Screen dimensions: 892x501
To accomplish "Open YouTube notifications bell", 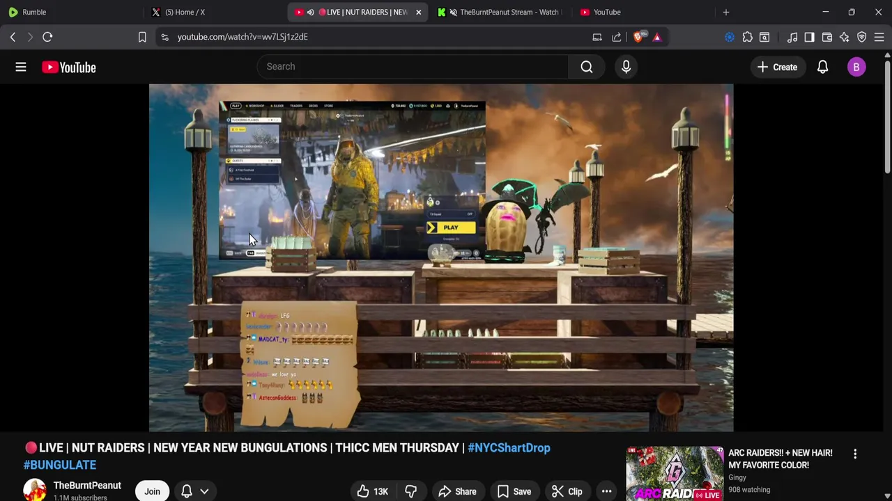I will (822, 67).
